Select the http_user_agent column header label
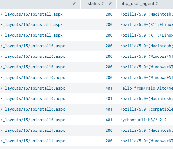This screenshot has height=149, width=173. pyautogui.click(x=137, y=4)
